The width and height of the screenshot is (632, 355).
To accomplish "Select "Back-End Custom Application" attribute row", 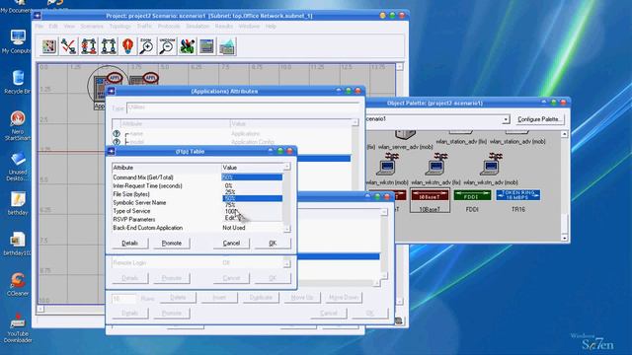I will point(147,228).
